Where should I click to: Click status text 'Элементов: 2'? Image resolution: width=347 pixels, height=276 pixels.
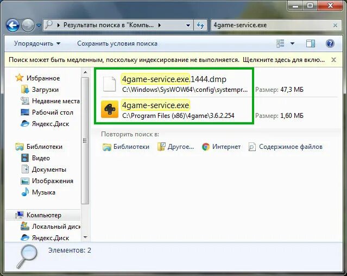tap(70, 250)
